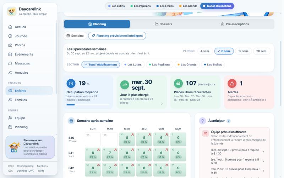Choose Les Lutins in top section bar
284x178 pixels.
116,6
